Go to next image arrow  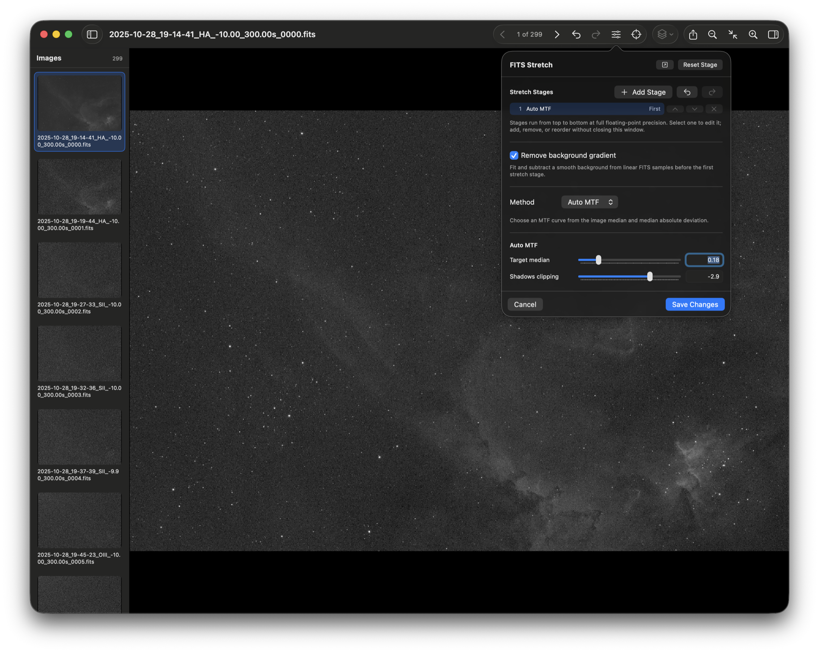pos(557,35)
